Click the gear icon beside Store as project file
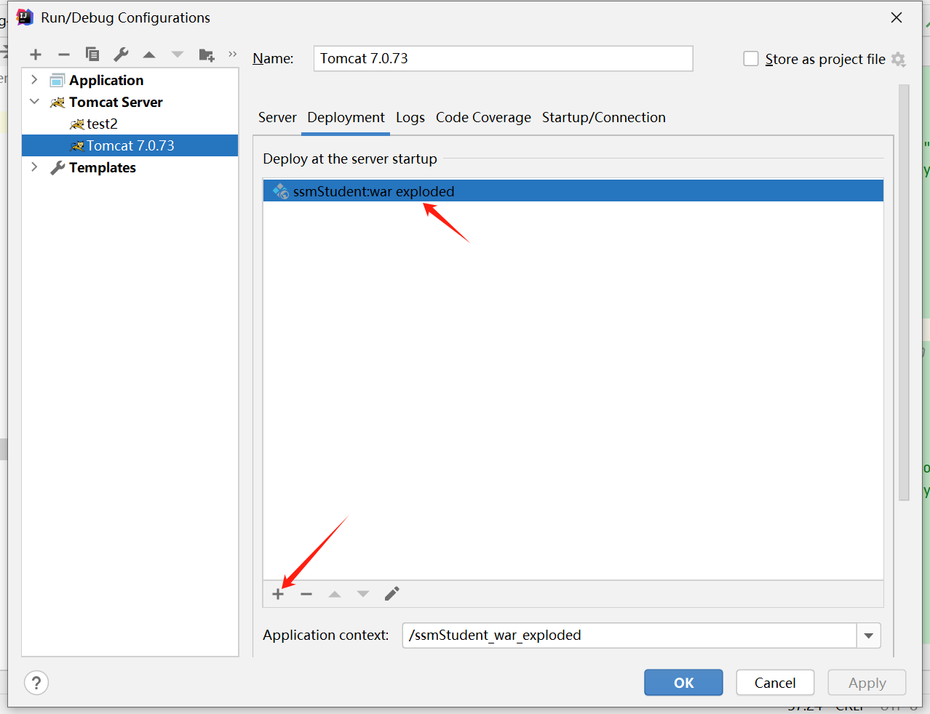930x714 pixels. 899,60
